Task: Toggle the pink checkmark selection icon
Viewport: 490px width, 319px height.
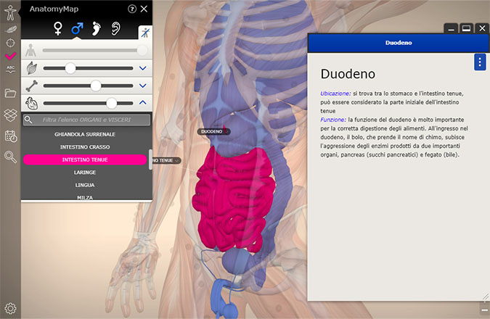Action: click(x=10, y=55)
